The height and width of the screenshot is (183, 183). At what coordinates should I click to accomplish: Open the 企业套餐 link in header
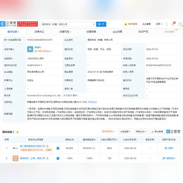click(x=146, y=24)
